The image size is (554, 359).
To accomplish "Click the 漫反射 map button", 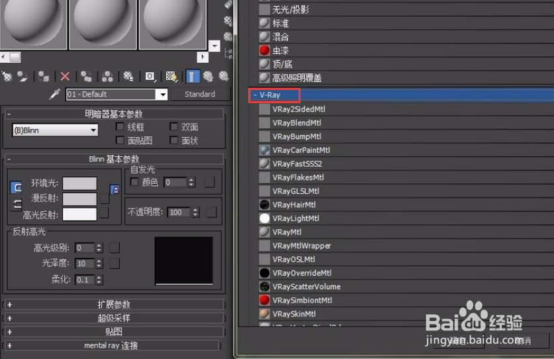I will [104, 198].
